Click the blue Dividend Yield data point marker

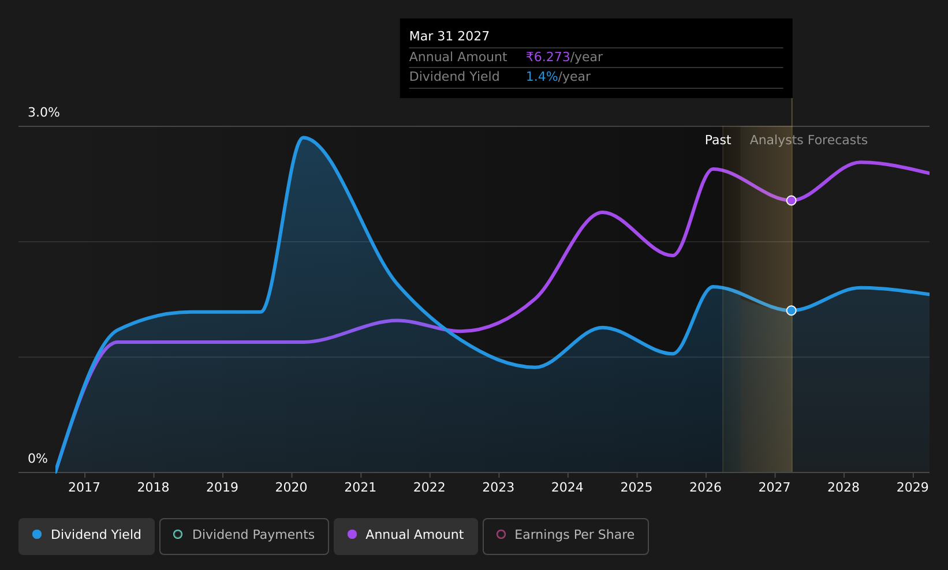pyautogui.click(x=791, y=310)
